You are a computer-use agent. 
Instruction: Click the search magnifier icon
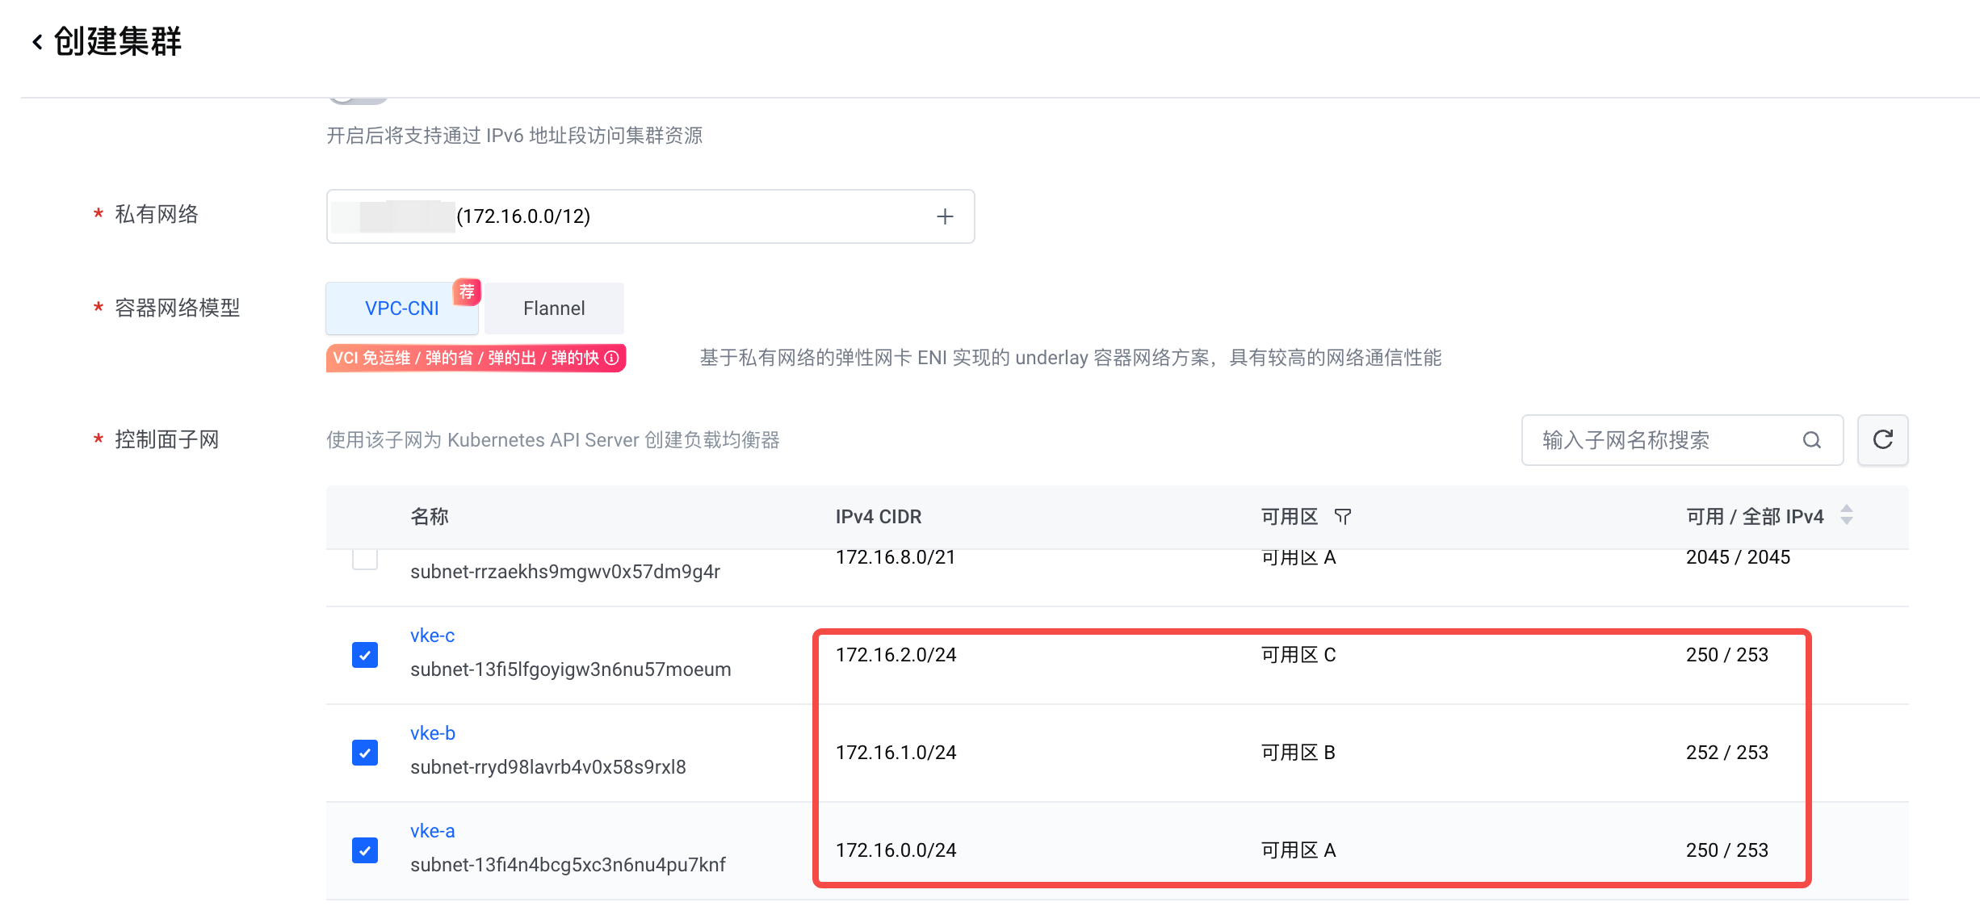point(1811,440)
